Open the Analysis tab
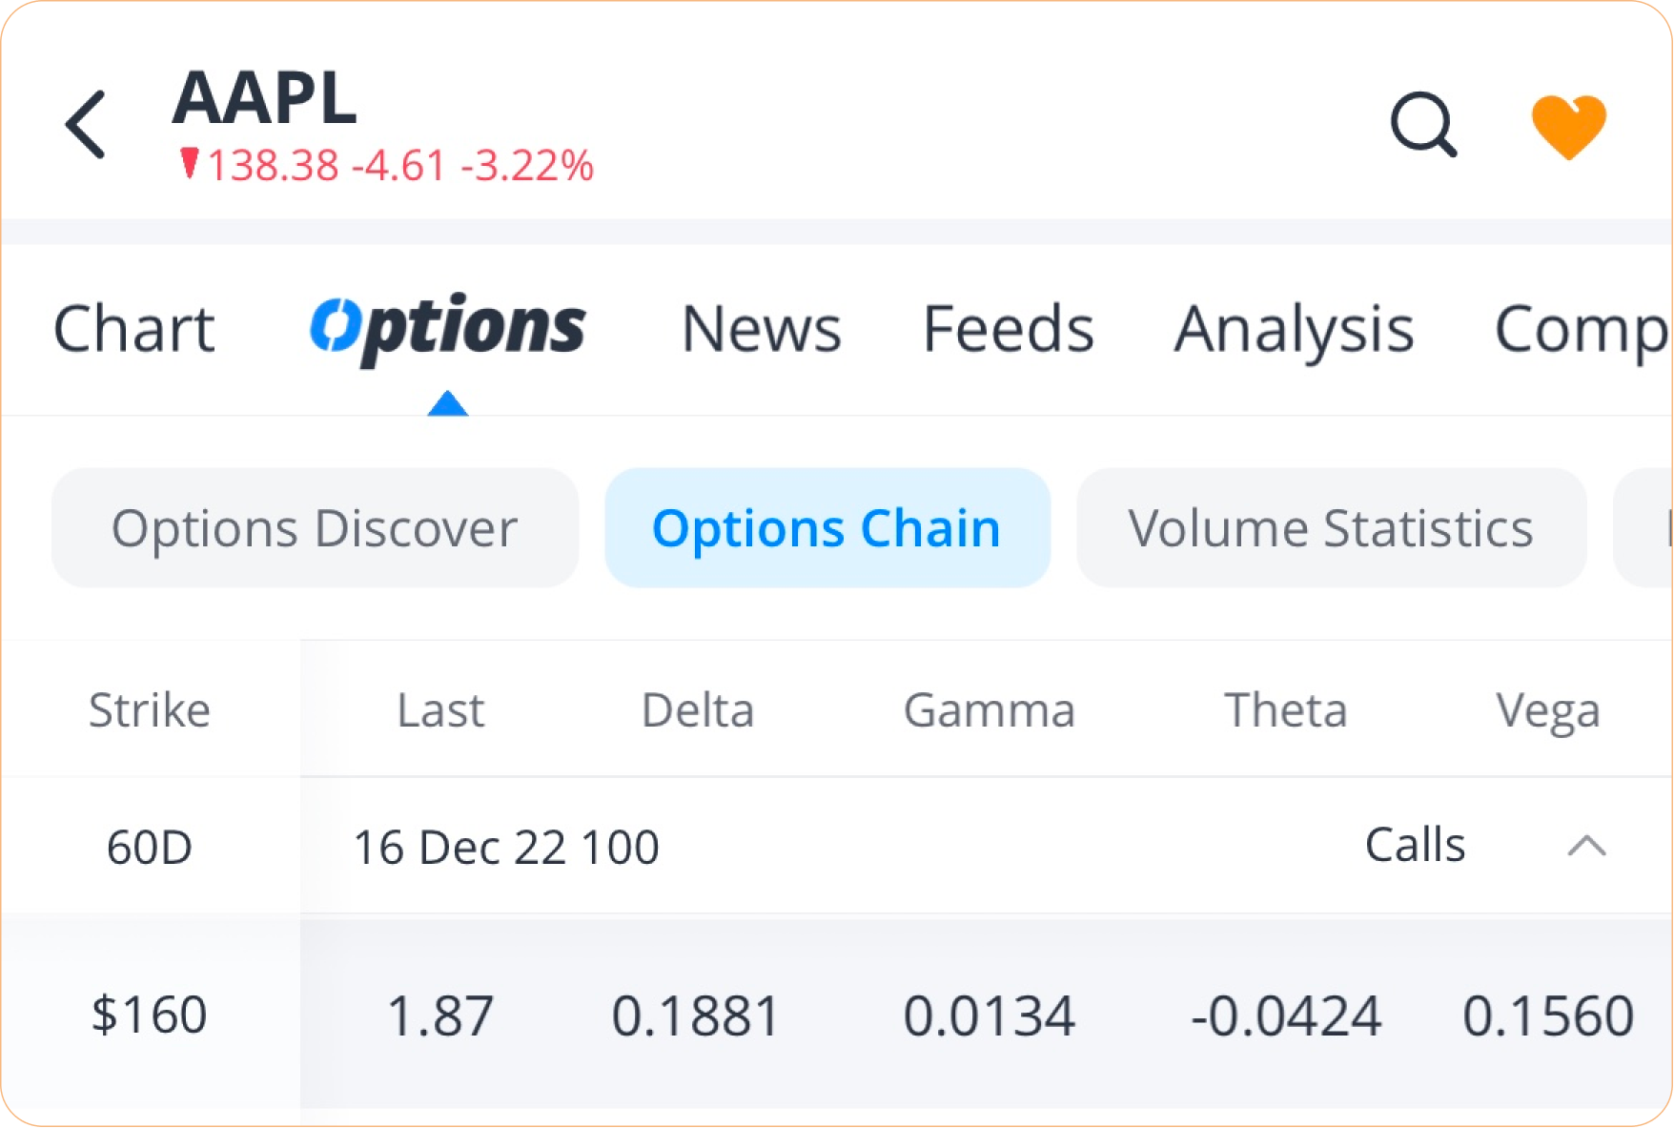The height and width of the screenshot is (1128, 1674). coord(1294,329)
